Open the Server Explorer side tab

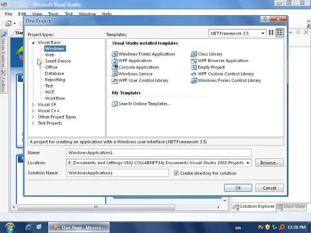click(3, 49)
